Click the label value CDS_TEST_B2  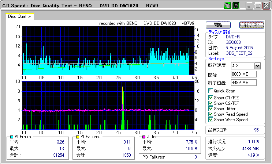pos(239,53)
